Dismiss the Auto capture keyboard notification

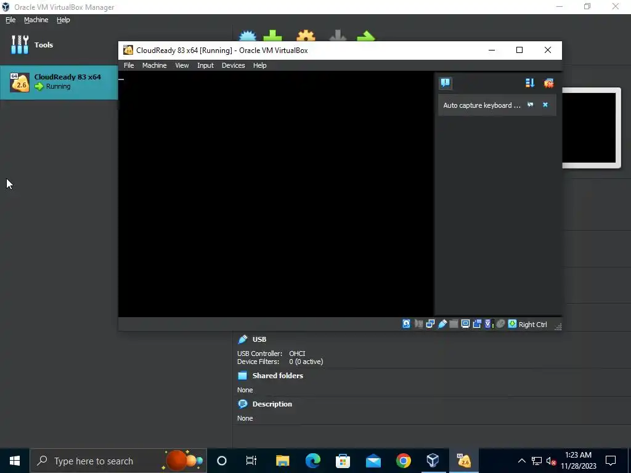click(545, 105)
